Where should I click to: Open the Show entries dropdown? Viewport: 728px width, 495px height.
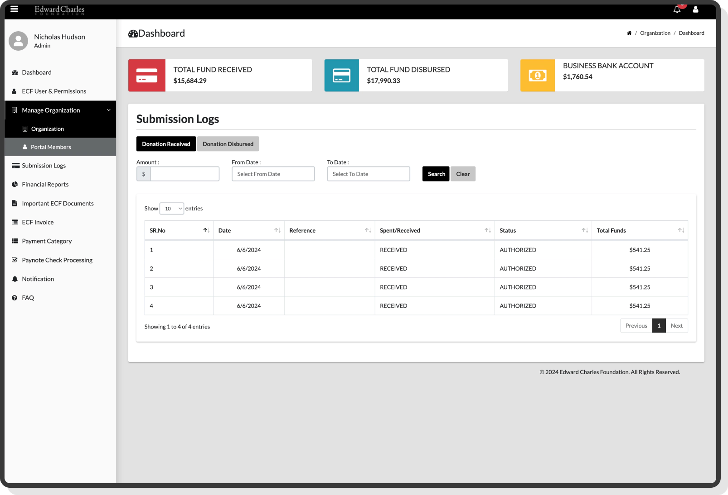click(x=172, y=209)
